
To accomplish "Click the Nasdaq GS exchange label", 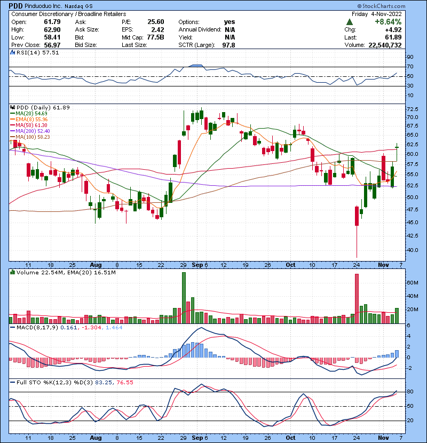I will [x=78, y=6].
